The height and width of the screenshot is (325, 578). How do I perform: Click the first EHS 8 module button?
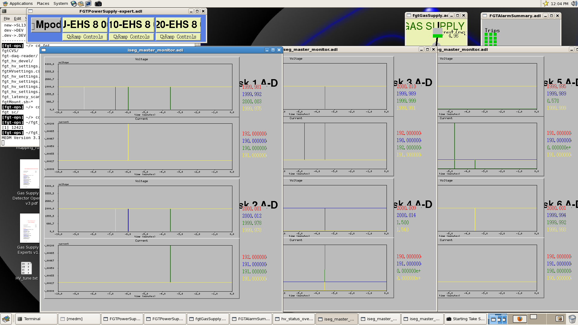(x=85, y=24)
